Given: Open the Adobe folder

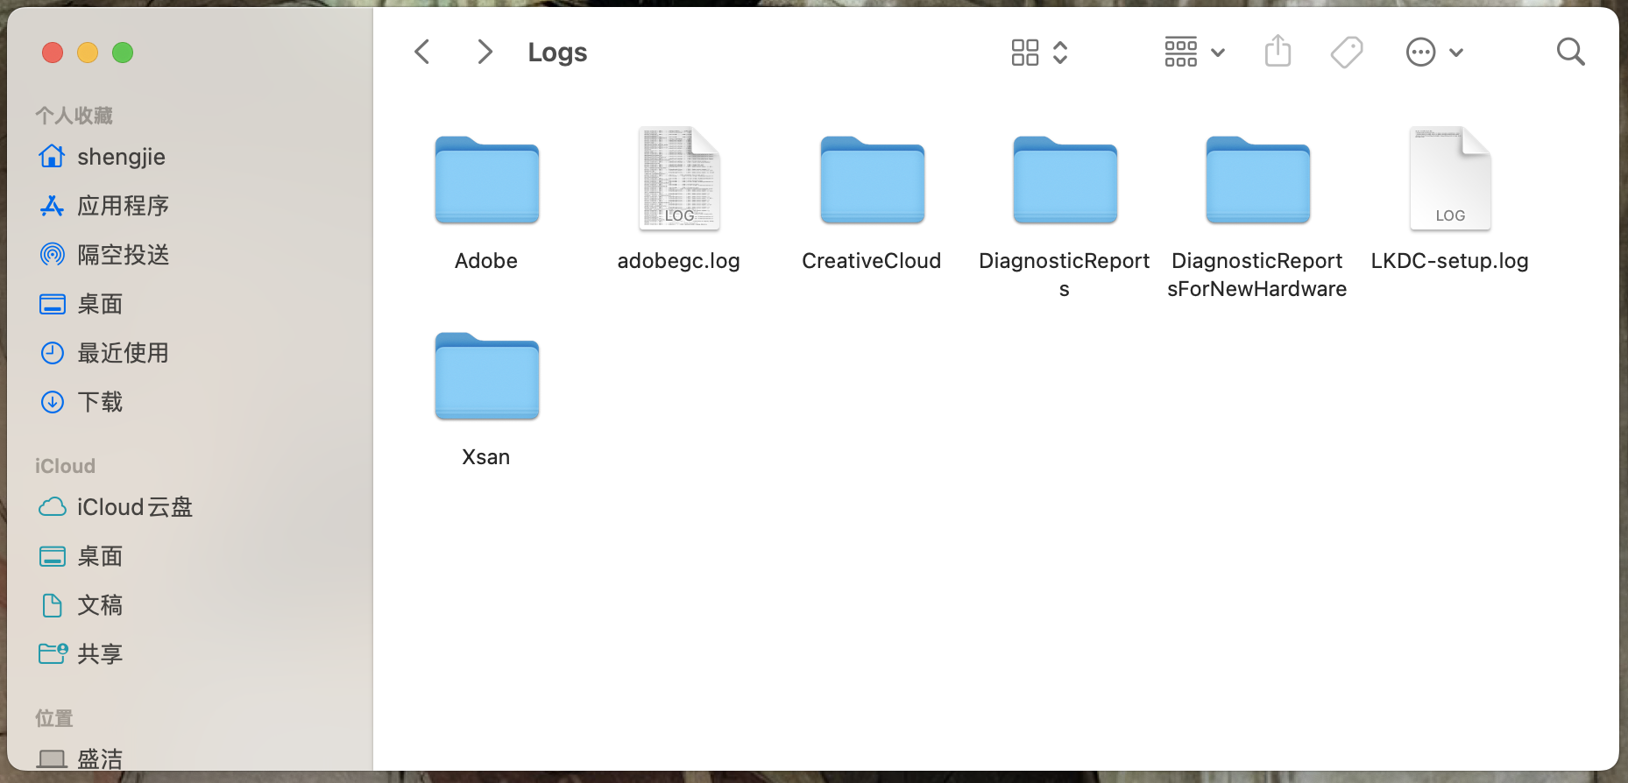Looking at the screenshot, I should pos(486,180).
